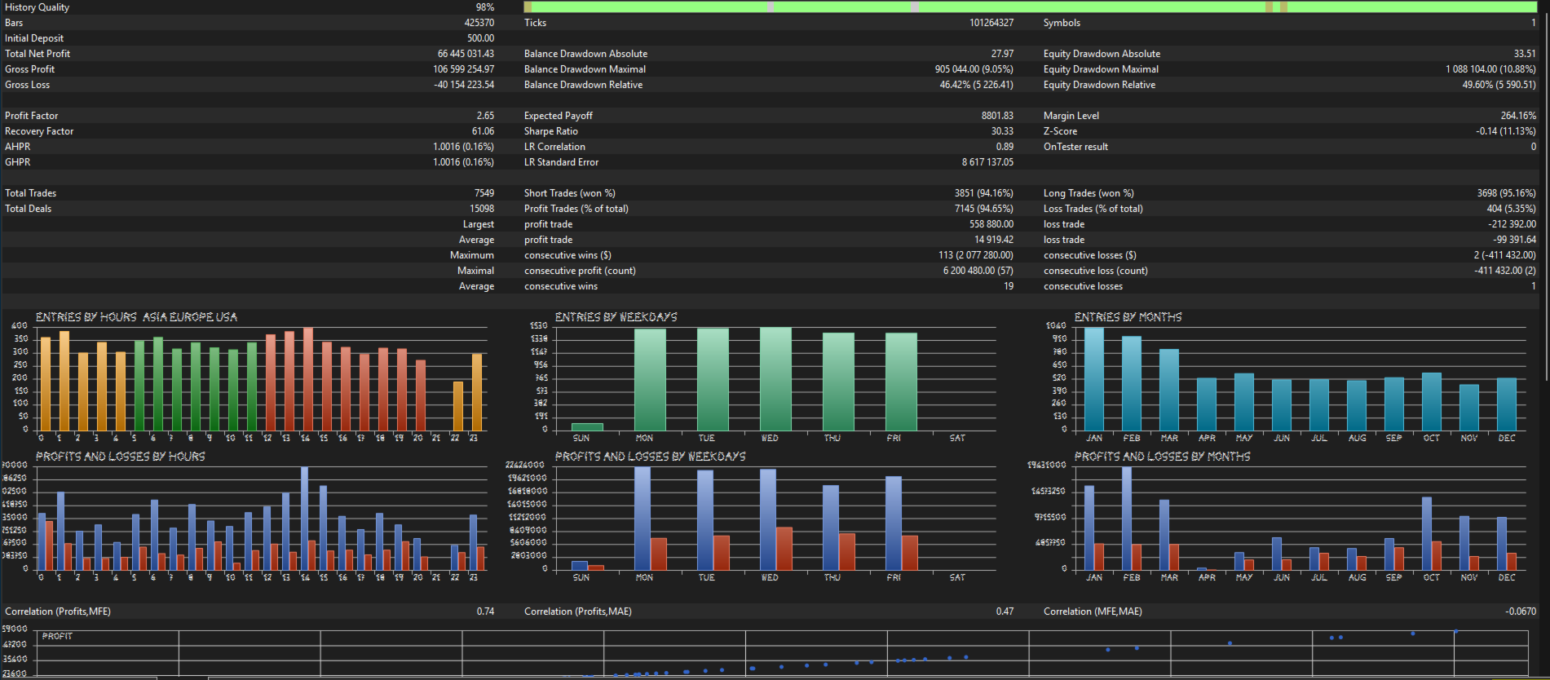1550x680 pixels.
Task: Click the JAN bar in Entries by Months
Action: 1094,379
